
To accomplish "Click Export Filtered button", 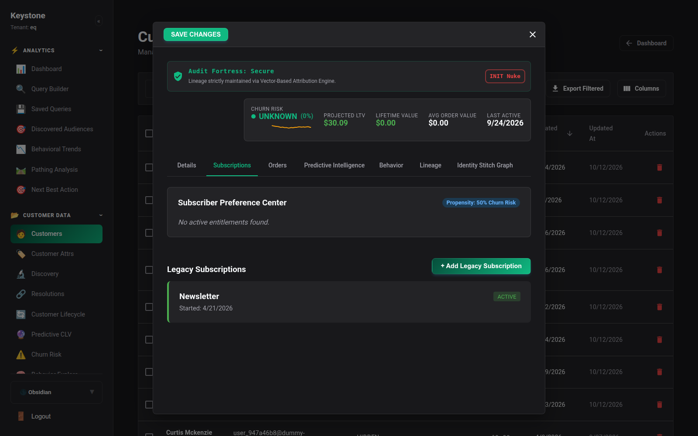I will 578,89.
